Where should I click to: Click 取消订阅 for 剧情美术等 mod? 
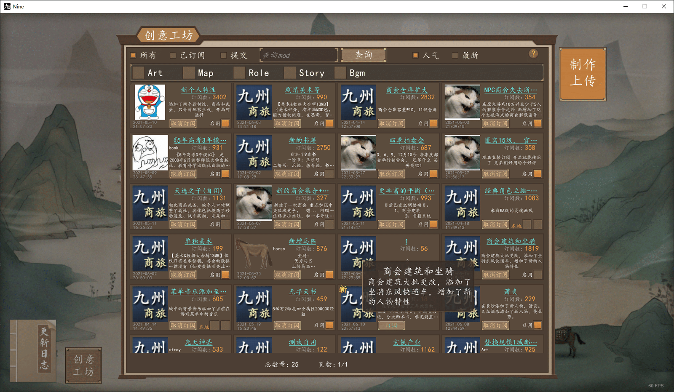tap(287, 123)
